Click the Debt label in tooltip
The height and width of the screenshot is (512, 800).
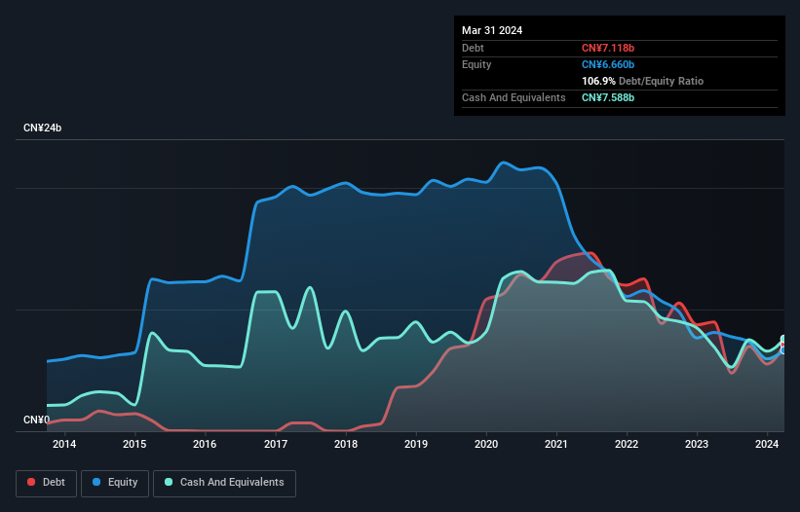[473, 48]
